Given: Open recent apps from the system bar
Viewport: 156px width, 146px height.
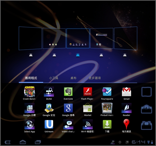Looking at the screenshot, I should coord(38,142).
